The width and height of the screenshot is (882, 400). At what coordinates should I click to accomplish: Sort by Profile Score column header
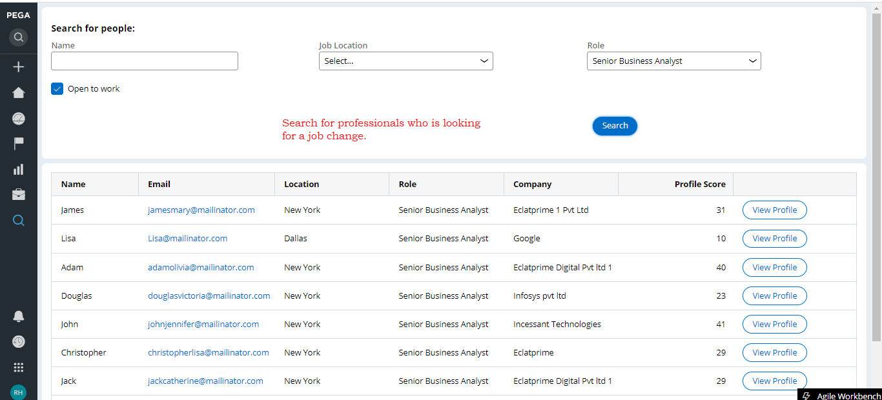pos(700,184)
